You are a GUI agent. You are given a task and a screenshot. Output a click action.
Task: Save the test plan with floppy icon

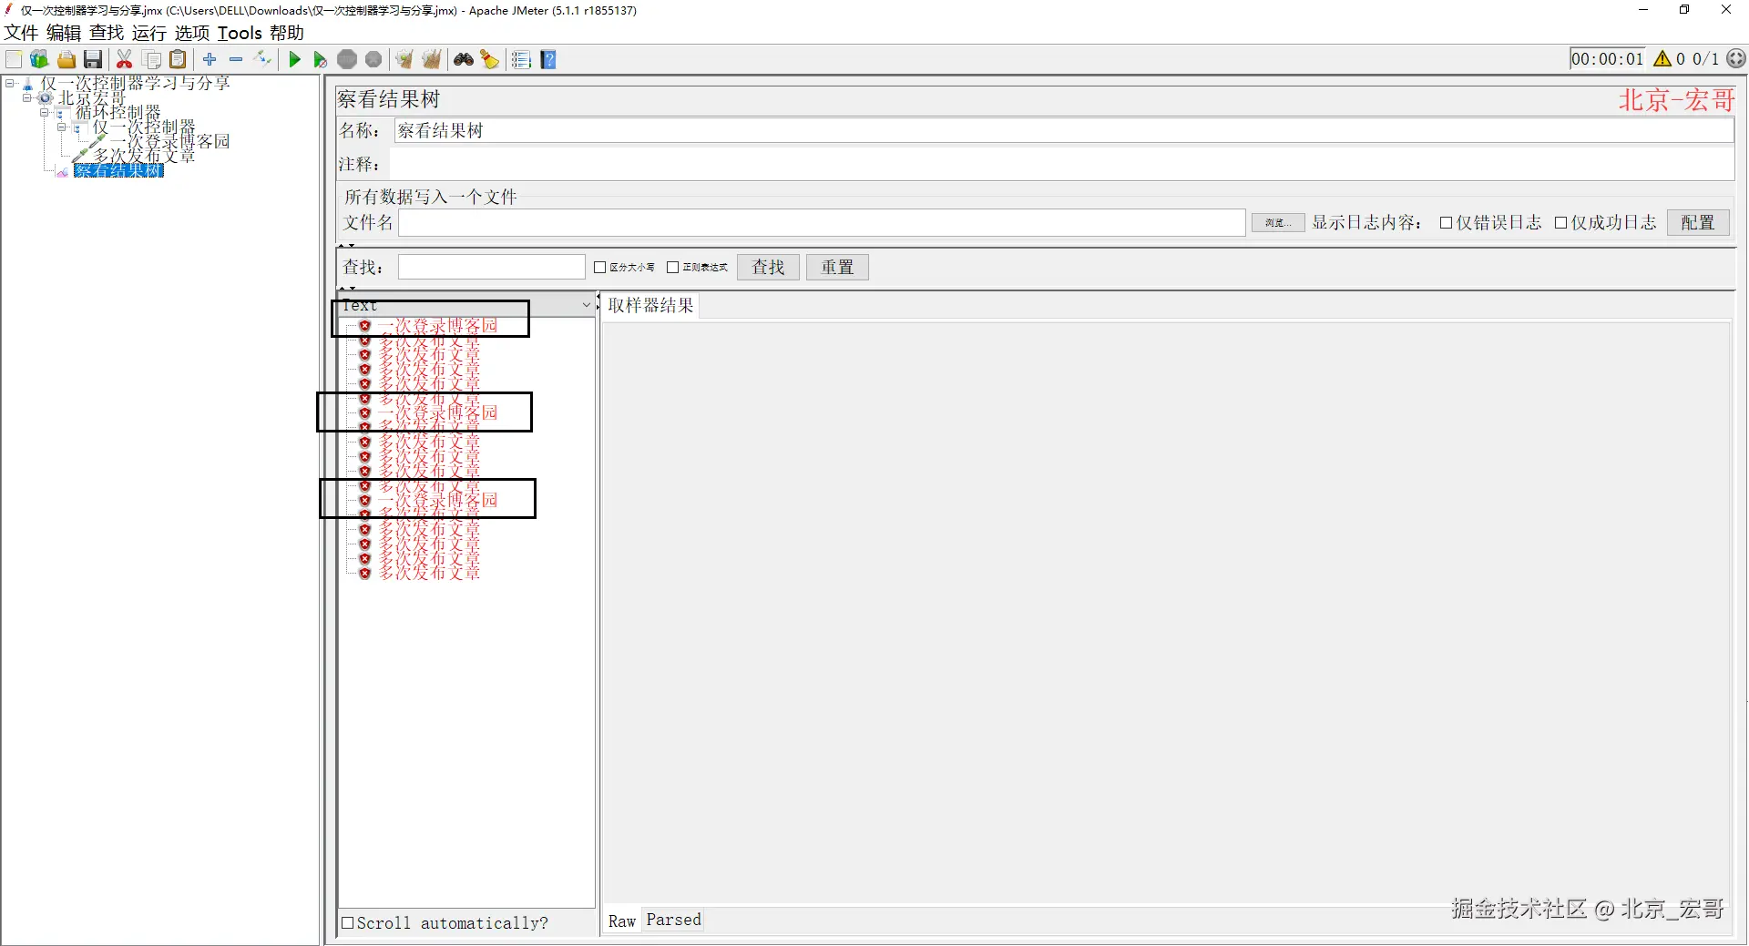[93, 60]
